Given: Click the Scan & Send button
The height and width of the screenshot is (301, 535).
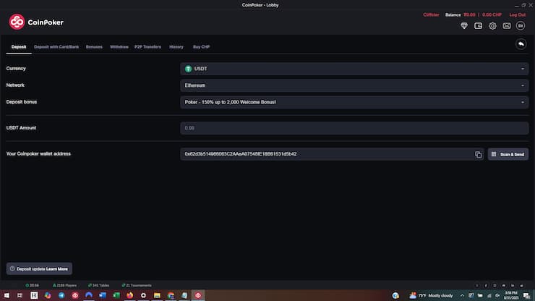Looking at the screenshot, I should click(x=508, y=154).
